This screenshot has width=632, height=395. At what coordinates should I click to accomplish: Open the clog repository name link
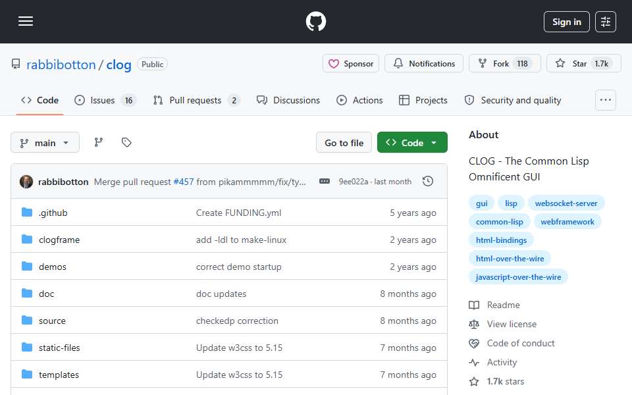coord(118,65)
